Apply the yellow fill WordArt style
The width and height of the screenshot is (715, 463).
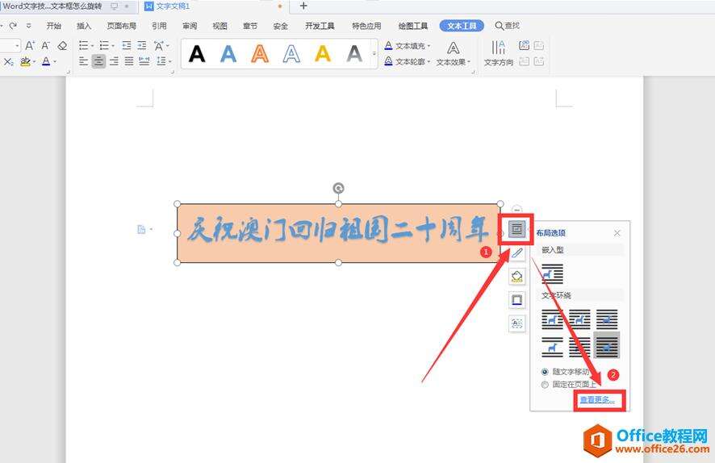pyautogui.click(x=322, y=54)
